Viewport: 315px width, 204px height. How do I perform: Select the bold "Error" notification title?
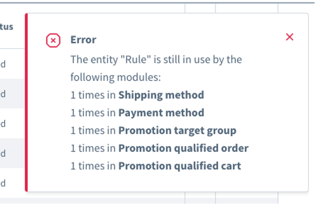83,40
